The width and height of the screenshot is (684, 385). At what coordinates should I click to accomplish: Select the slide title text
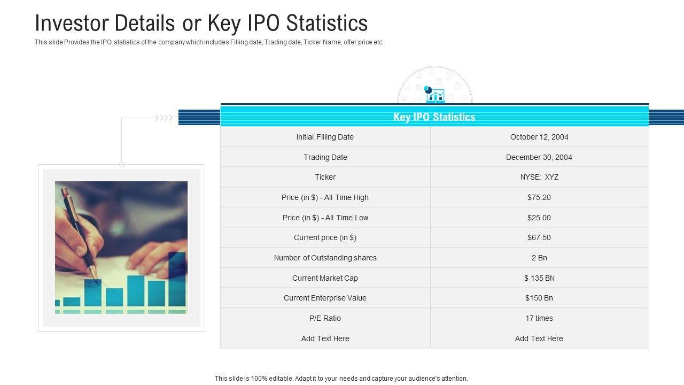click(x=201, y=24)
